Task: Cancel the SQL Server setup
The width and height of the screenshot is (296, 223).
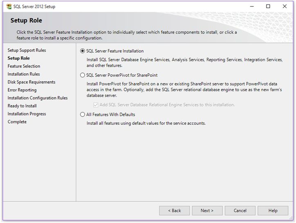Action: coord(240,211)
